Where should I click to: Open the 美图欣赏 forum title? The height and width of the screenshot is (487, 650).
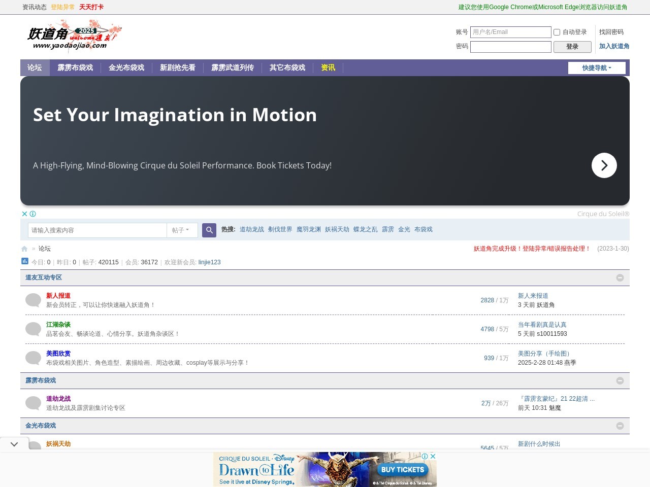click(x=58, y=354)
